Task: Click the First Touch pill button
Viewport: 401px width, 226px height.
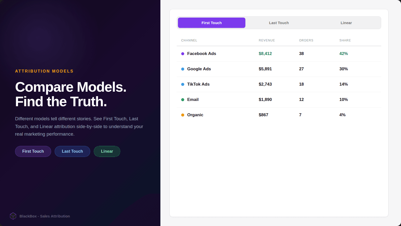Action: pyautogui.click(x=33, y=151)
